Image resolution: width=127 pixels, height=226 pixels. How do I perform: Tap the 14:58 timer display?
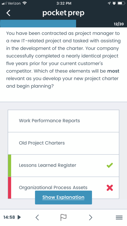9,217
